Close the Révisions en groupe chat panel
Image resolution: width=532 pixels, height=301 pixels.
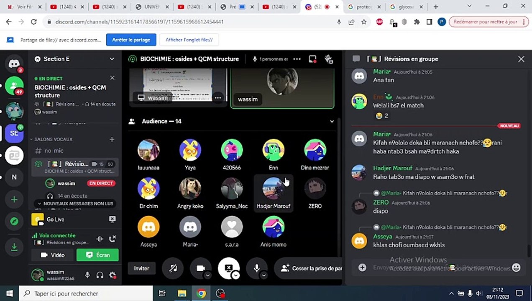tap(521, 59)
